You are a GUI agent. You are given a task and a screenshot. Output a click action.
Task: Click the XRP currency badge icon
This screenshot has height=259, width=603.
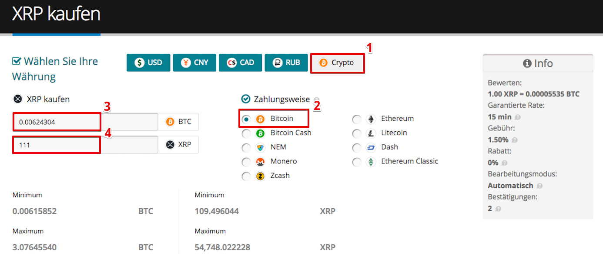point(170,145)
